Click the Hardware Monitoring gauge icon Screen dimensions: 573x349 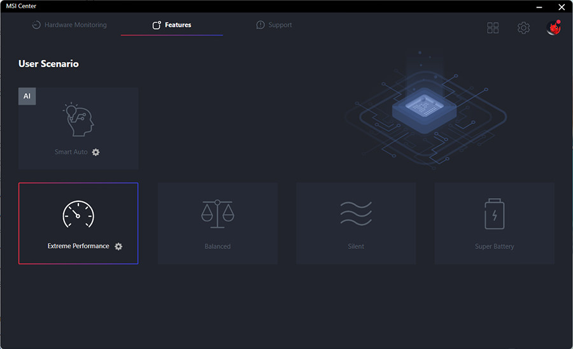36,25
